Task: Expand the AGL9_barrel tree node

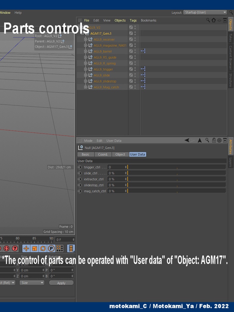Action: click(x=86, y=51)
